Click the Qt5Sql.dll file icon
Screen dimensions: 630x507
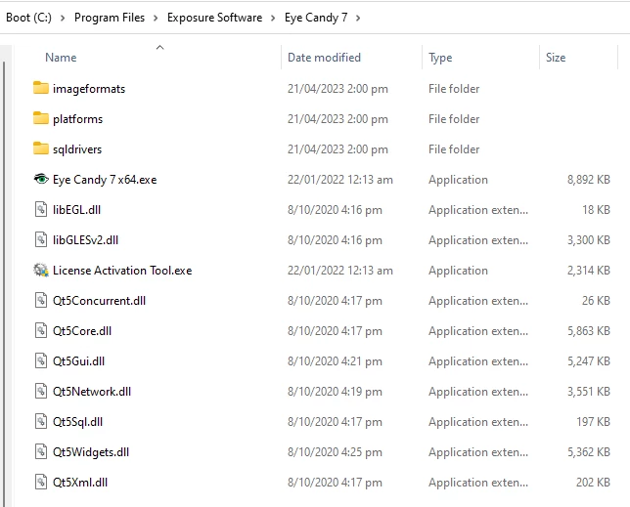point(40,421)
